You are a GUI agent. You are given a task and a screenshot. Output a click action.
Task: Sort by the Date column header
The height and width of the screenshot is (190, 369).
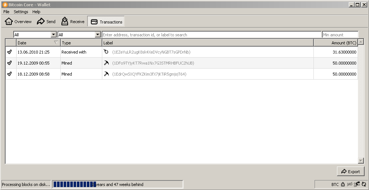coord(39,43)
